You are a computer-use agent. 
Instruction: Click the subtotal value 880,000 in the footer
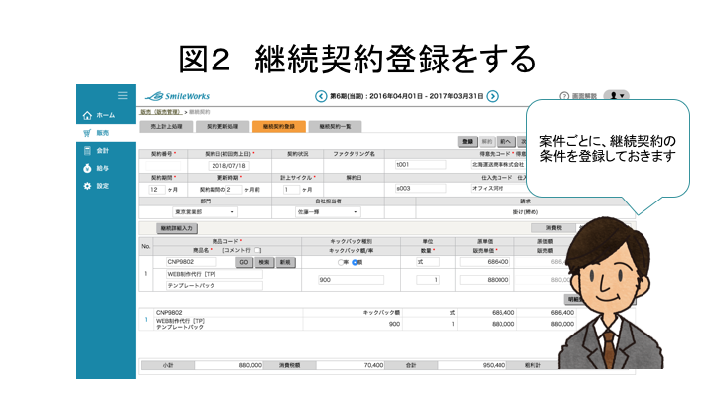[250, 365]
